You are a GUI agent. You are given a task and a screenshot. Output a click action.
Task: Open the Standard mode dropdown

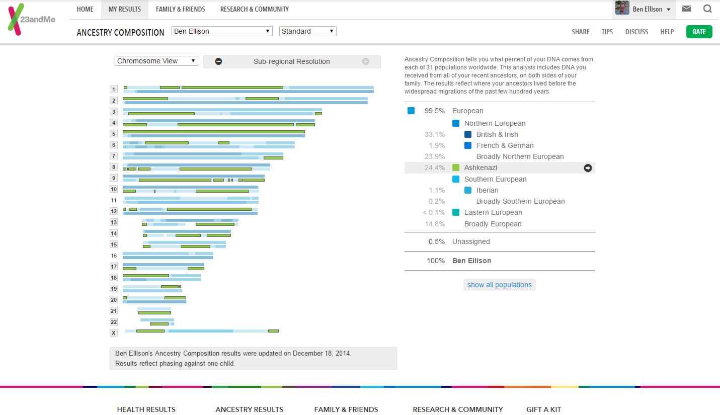(x=308, y=31)
